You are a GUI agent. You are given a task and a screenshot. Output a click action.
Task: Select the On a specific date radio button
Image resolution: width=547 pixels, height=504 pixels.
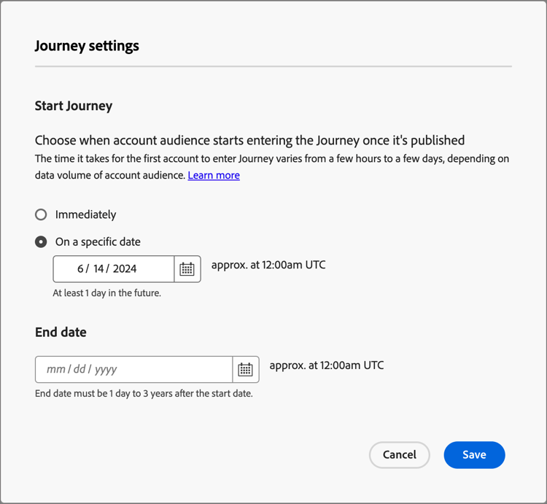[41, 241]
